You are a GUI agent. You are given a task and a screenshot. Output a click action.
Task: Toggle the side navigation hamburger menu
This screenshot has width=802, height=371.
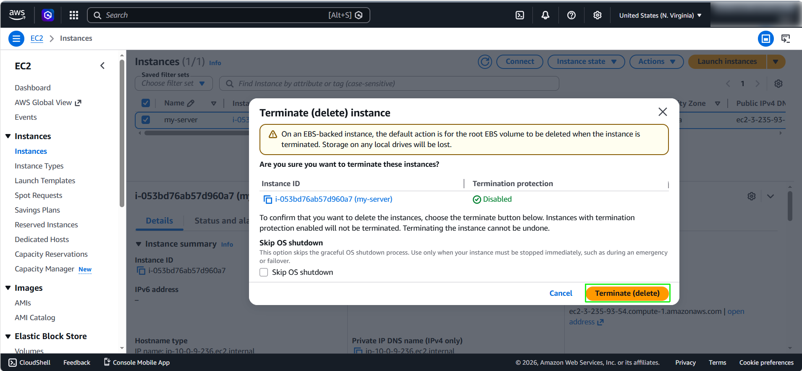(16, 39)
